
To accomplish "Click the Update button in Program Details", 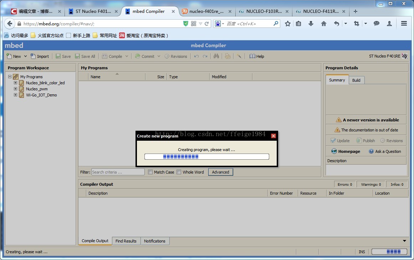I will 340,141.
